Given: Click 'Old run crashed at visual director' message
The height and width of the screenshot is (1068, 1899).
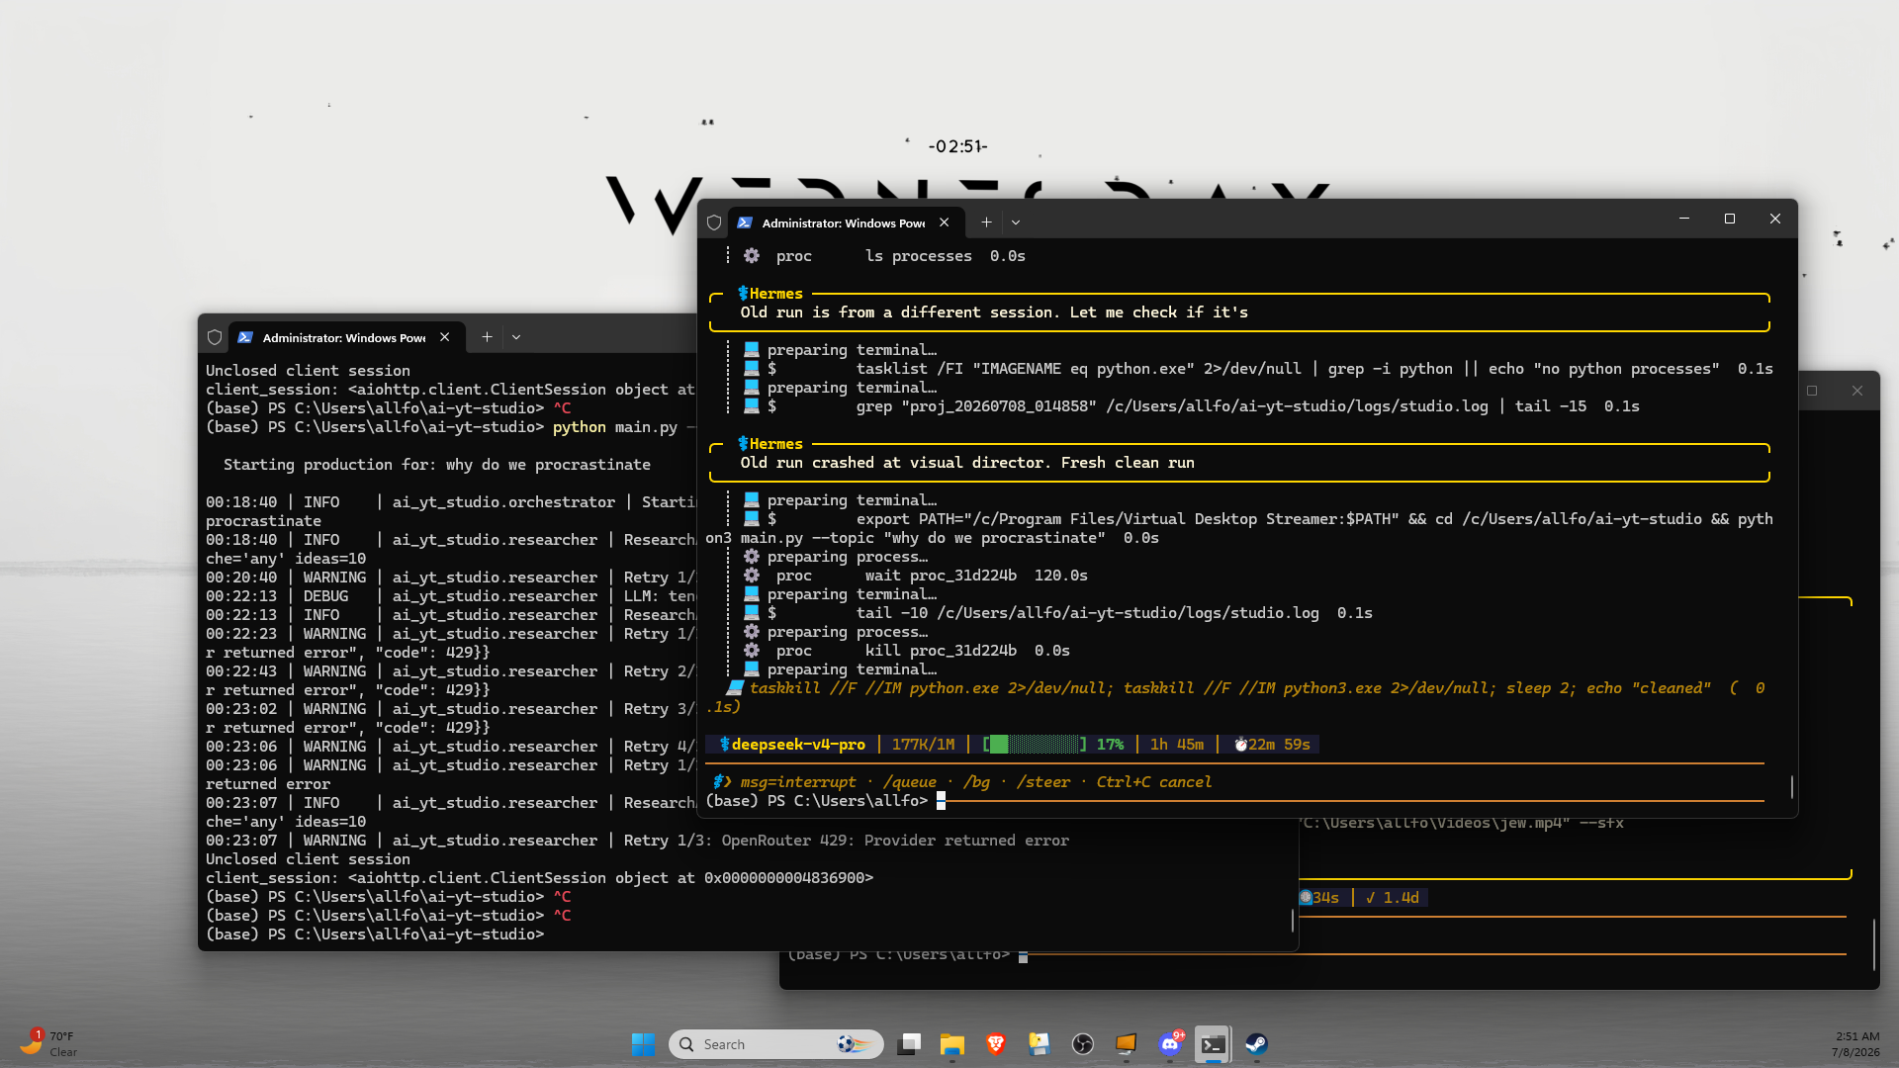Looking at the screenshot, I should click(967, 463).
